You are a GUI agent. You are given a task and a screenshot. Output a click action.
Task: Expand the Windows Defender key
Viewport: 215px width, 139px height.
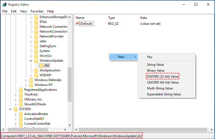tap(26, 80)
